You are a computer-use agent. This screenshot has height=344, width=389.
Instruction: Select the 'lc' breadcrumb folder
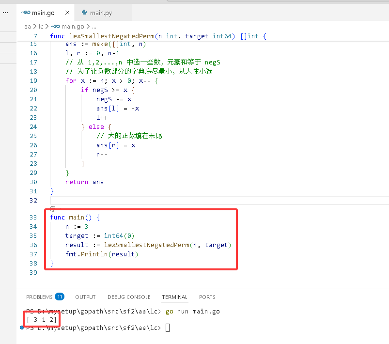pos(41,26)
